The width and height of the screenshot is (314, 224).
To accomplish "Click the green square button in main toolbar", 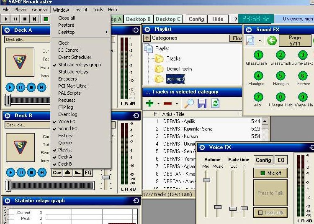I will tap(46, 19).
